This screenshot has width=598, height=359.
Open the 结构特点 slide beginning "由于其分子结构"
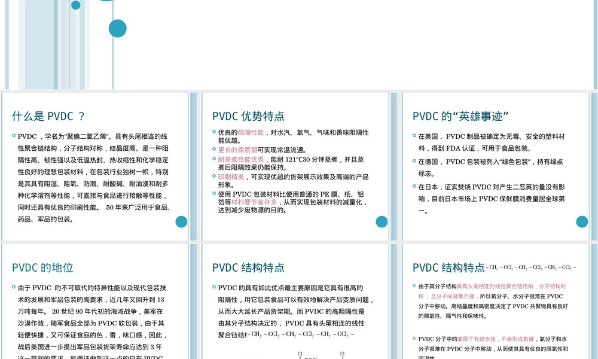[498, 302]
